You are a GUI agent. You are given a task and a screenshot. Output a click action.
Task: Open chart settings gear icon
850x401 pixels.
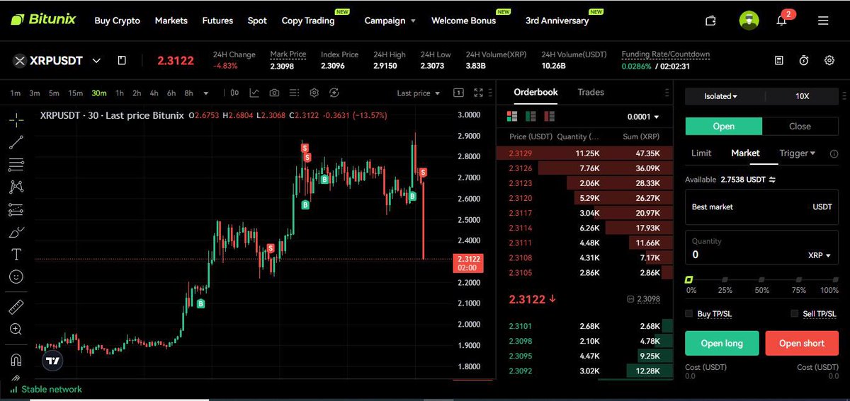314,93
